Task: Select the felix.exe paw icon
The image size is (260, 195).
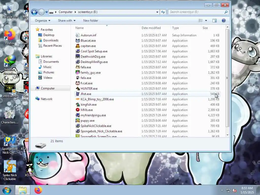Action: click(78, 78)
